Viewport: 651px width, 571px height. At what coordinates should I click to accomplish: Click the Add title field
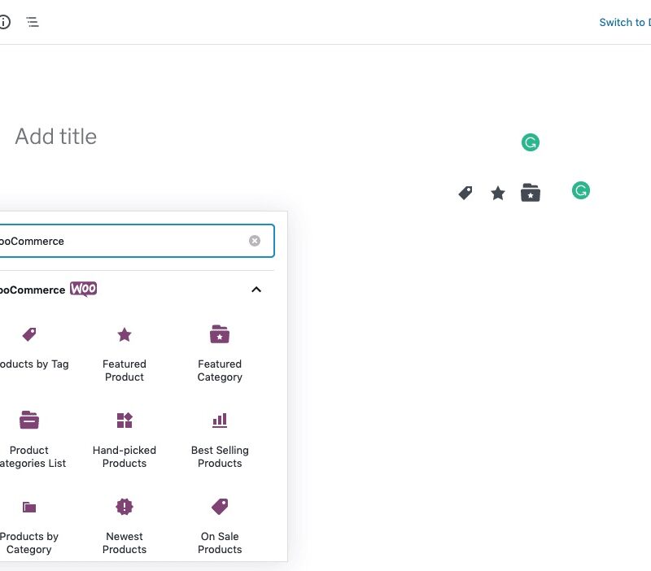click(x=55, y=137)
